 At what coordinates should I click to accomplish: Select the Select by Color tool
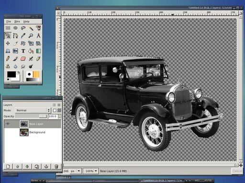coord(38,28)
